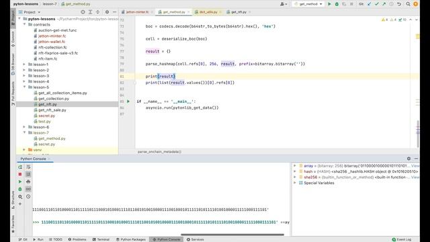
Task: Toggle show variables glasses icon
Action: (28, 189)
